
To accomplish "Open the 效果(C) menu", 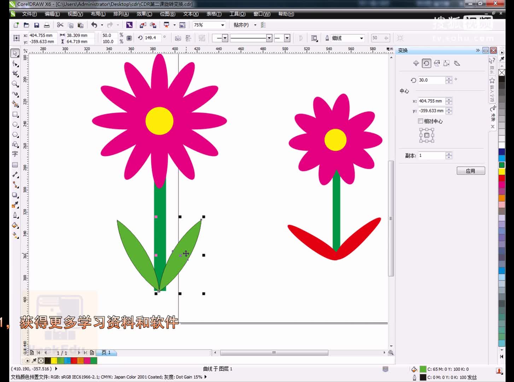I will point(144,14).
